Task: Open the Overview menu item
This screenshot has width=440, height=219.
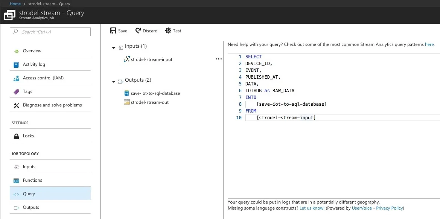Action: (50, 51)
